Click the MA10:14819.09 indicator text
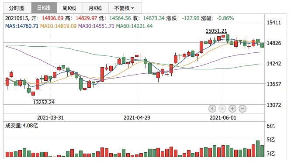 [58, 26]
